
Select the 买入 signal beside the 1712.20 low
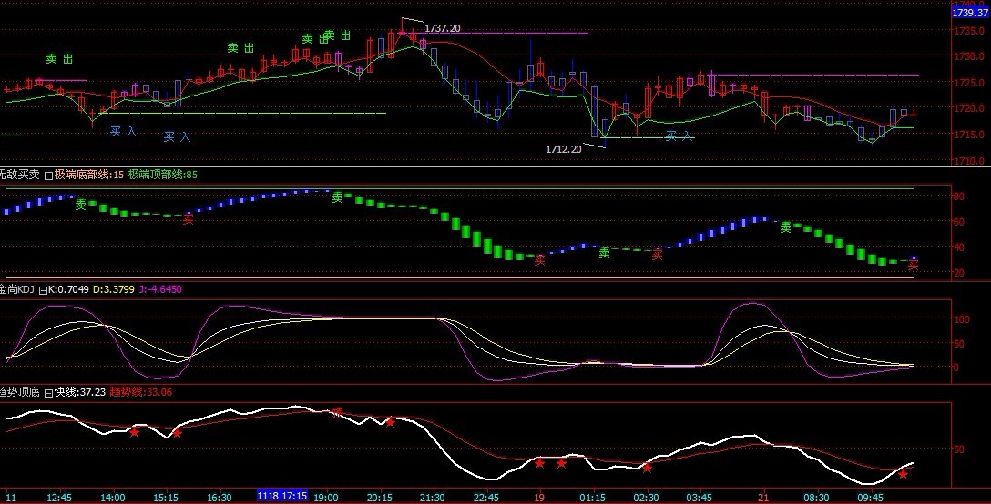coord(679,136)
